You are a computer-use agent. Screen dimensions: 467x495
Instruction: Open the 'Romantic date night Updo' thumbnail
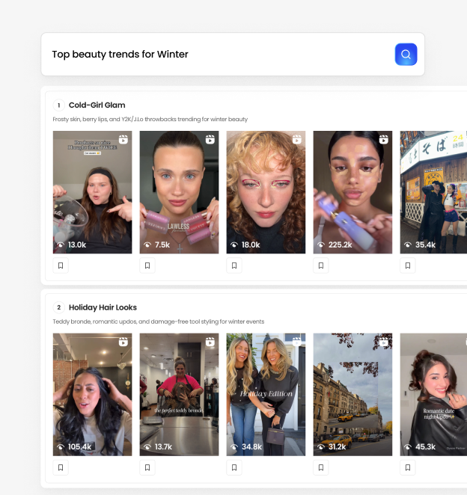(433, 394)
